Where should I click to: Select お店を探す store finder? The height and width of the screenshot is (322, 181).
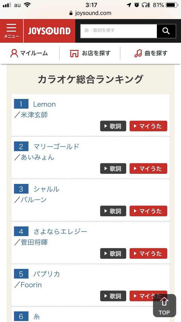click(90, 53)
